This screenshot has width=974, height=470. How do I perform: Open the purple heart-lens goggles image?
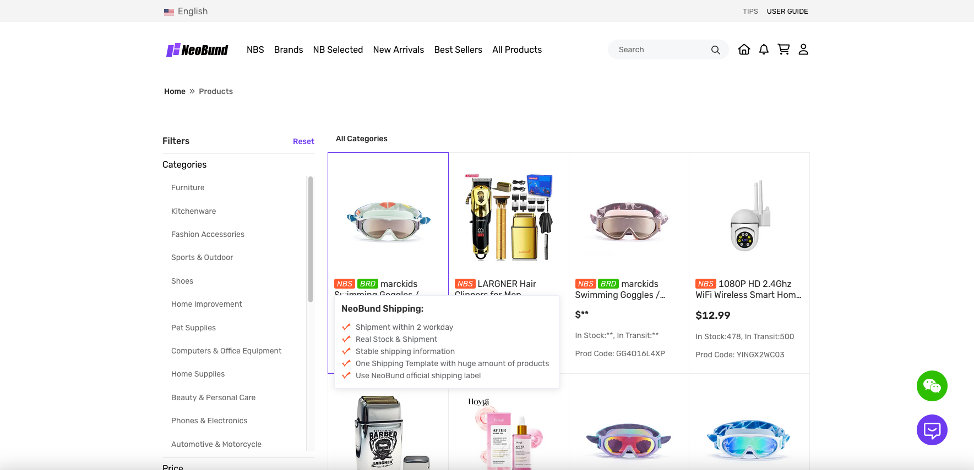(629, 441)
